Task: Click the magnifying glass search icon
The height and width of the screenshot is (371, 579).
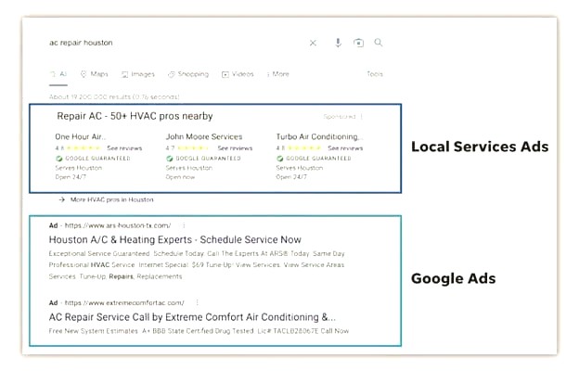Action: pos(379,43)
